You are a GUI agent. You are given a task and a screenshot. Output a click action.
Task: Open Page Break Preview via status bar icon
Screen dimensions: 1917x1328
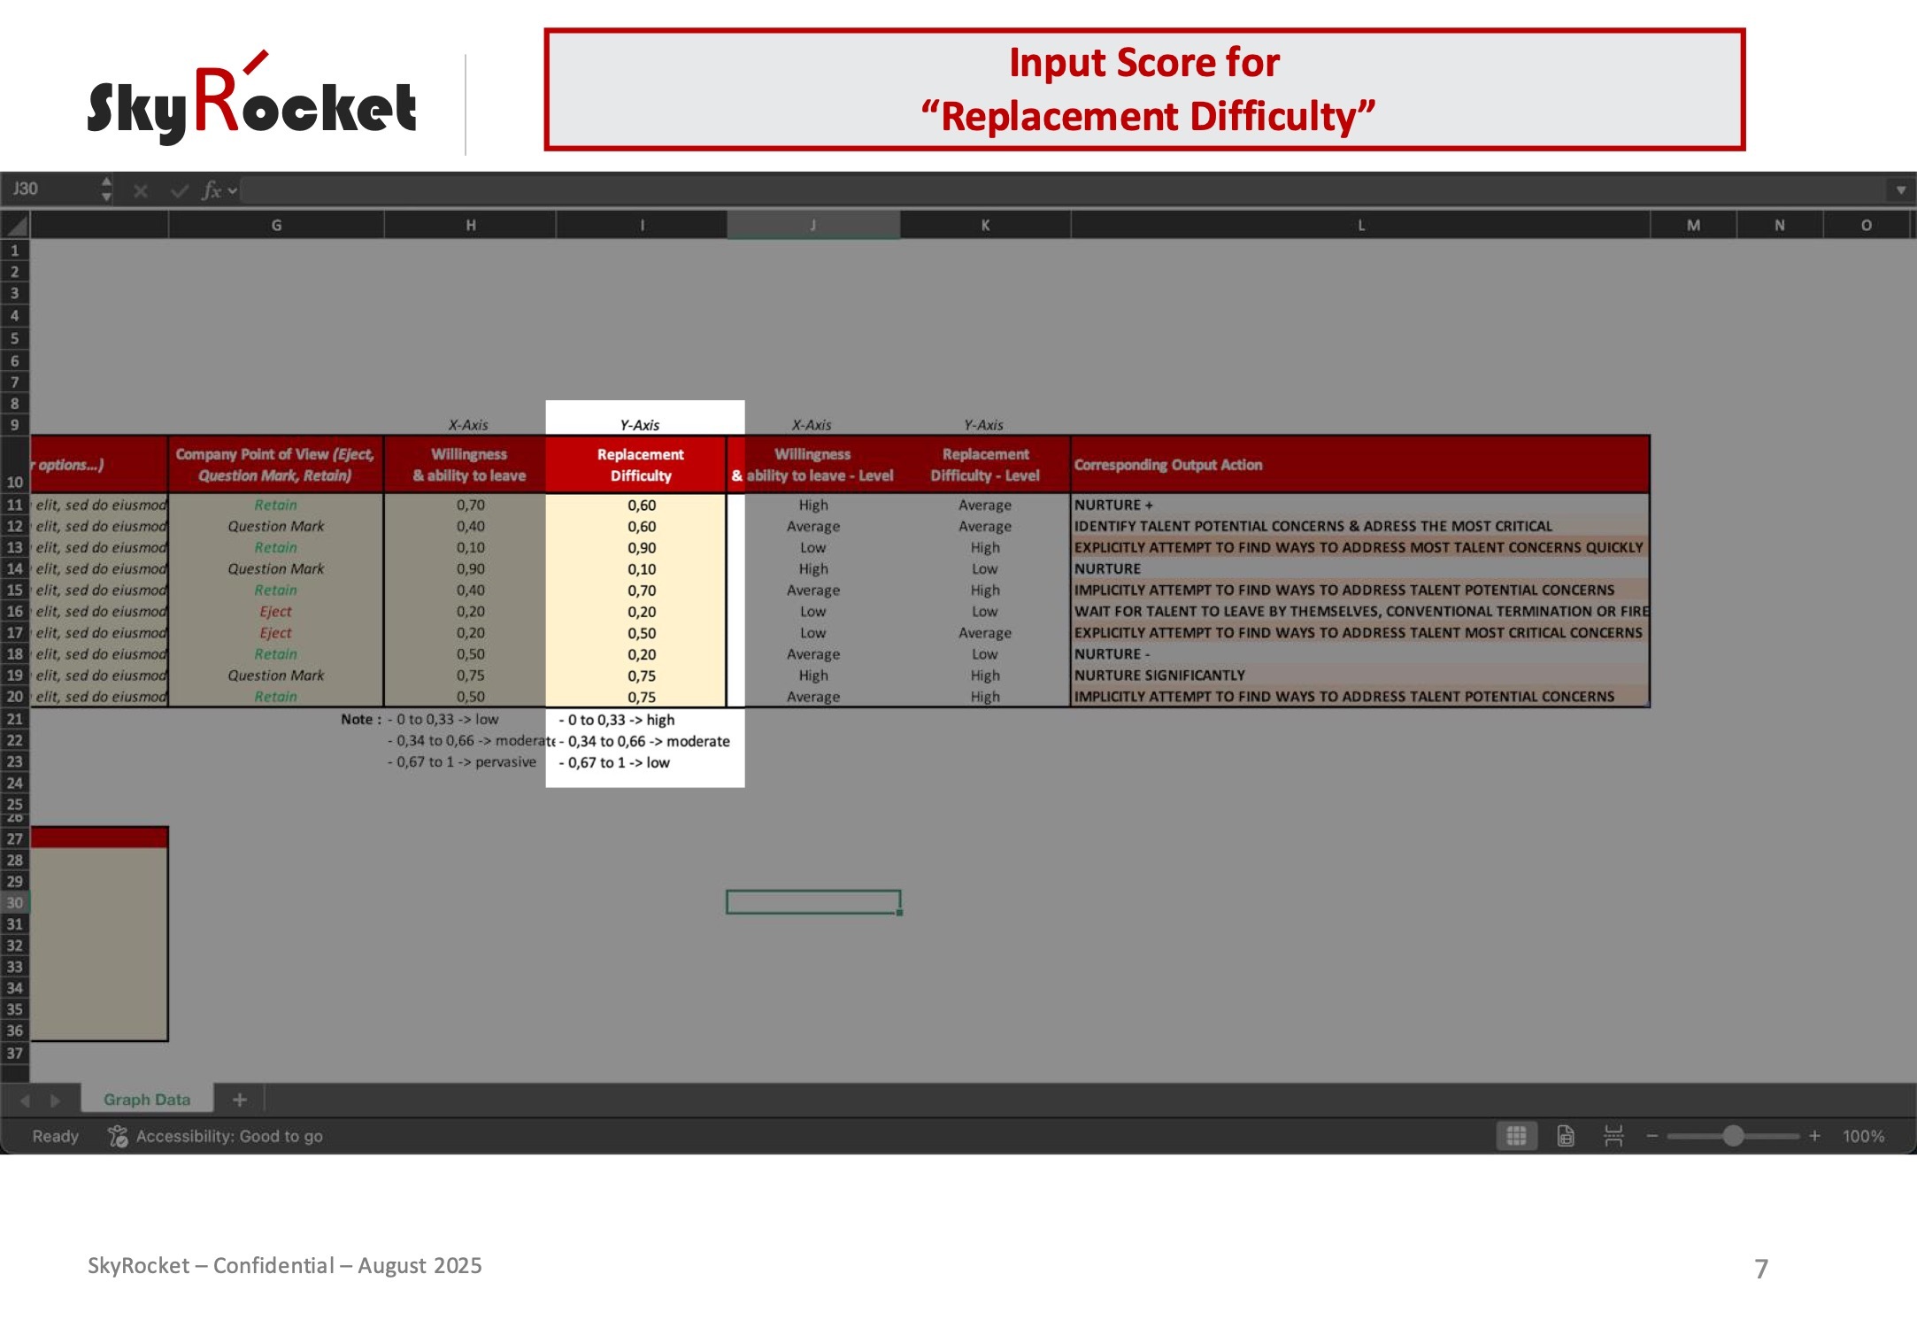pyautogui.click(x=1614, y=1134)
